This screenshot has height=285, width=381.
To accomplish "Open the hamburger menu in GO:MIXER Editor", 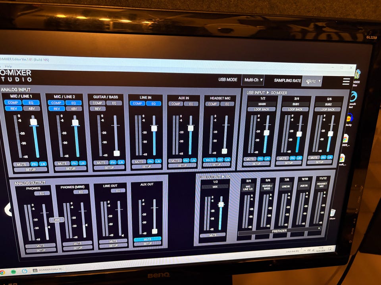I will pos(346,82).
